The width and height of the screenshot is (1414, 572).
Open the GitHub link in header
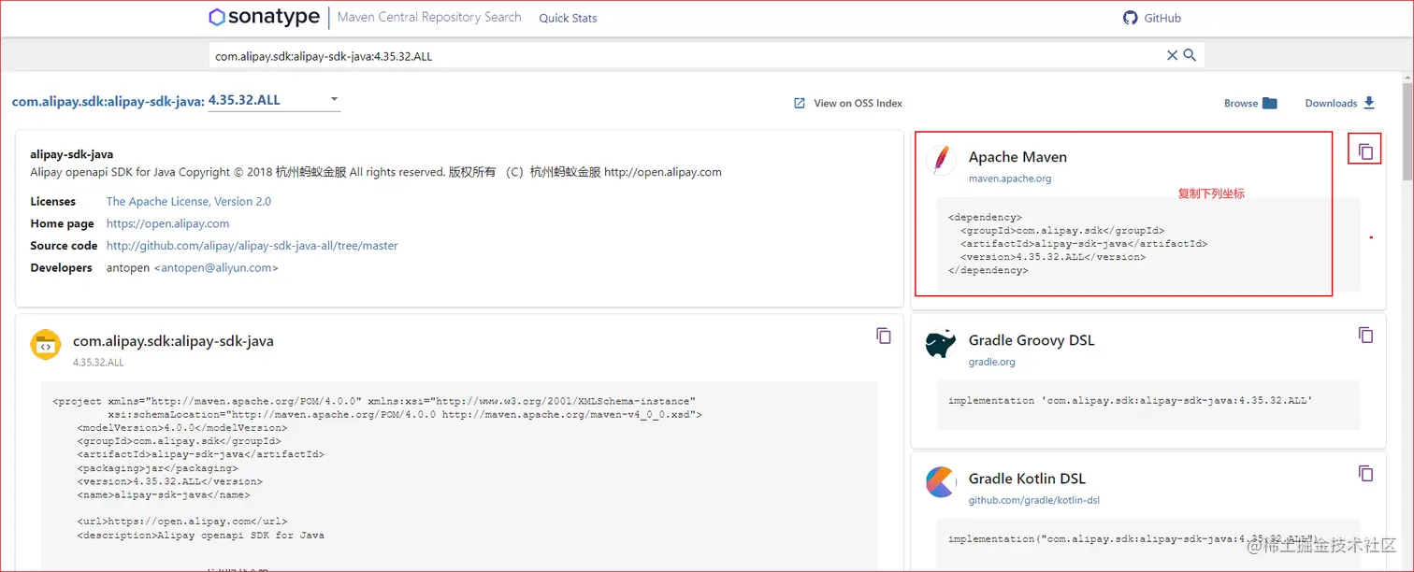tap(1152, 18)
